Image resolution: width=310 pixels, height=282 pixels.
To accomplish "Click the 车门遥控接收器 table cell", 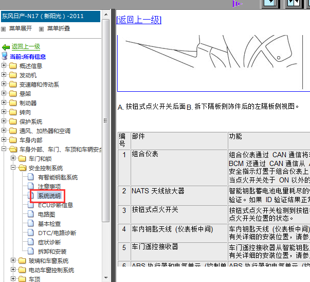I will point(179,251).
